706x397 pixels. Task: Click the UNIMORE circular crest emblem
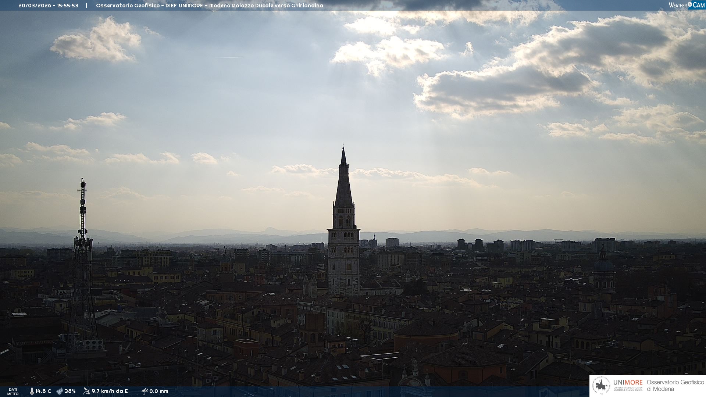[601, 386]
